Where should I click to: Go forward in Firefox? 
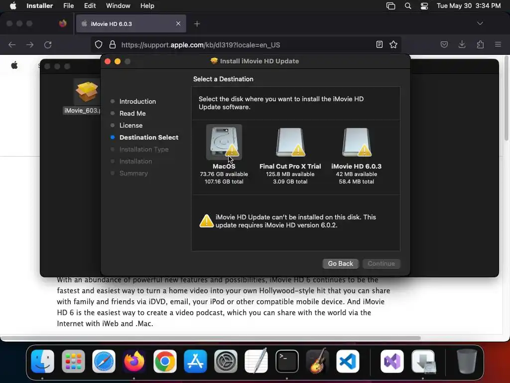coord(30,44)
